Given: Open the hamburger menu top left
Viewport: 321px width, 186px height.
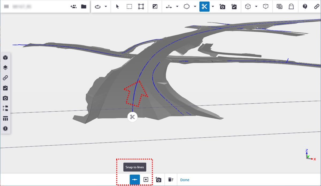Looking at the screenshot, I should click(6, 6).
